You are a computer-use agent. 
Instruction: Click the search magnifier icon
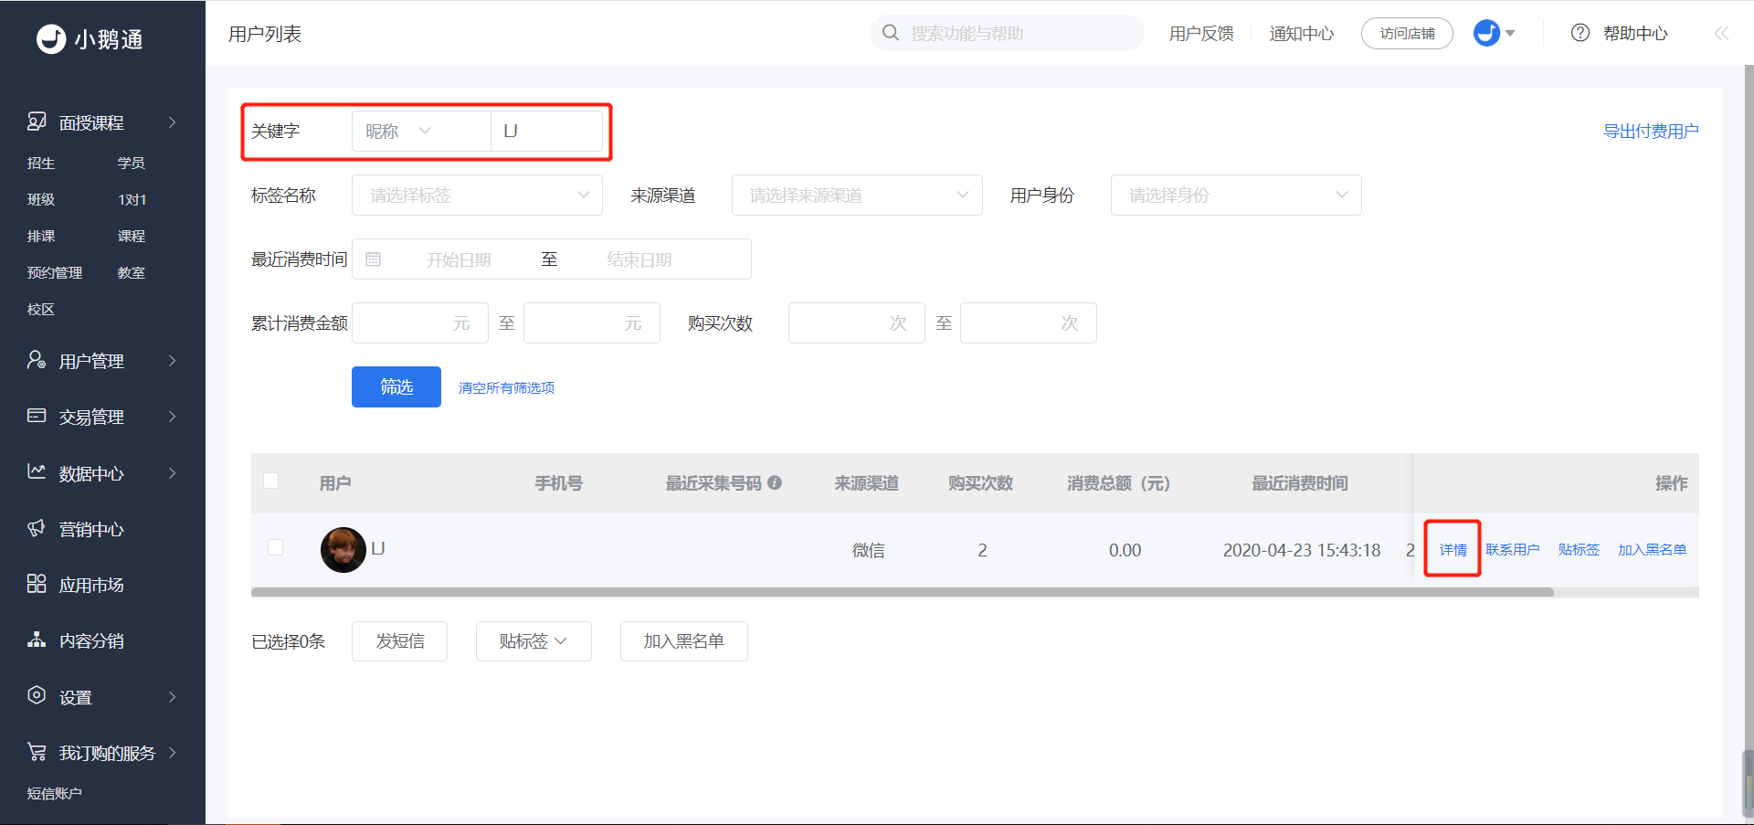pyautogui.click(x=891, y=33)
